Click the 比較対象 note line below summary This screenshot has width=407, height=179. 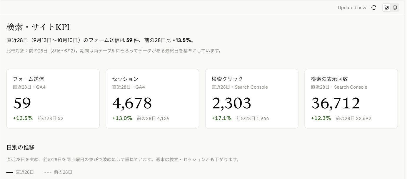[x=114, y=51]
